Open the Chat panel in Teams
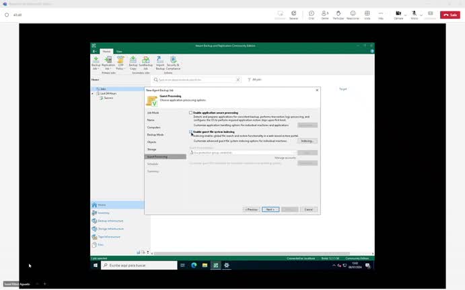 tap(311, 15)
